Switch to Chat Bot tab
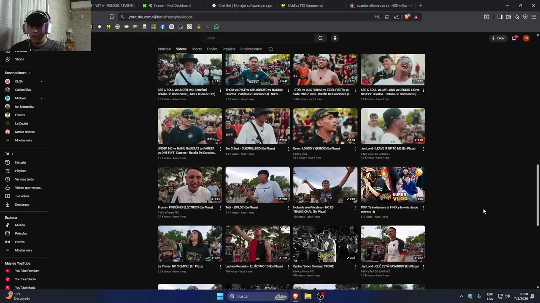540x303 pixels. [243, 5]
